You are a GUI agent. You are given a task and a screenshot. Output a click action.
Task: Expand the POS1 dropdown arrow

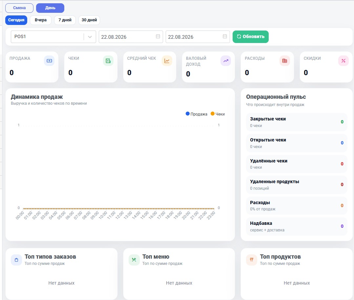tap(90, 37)
